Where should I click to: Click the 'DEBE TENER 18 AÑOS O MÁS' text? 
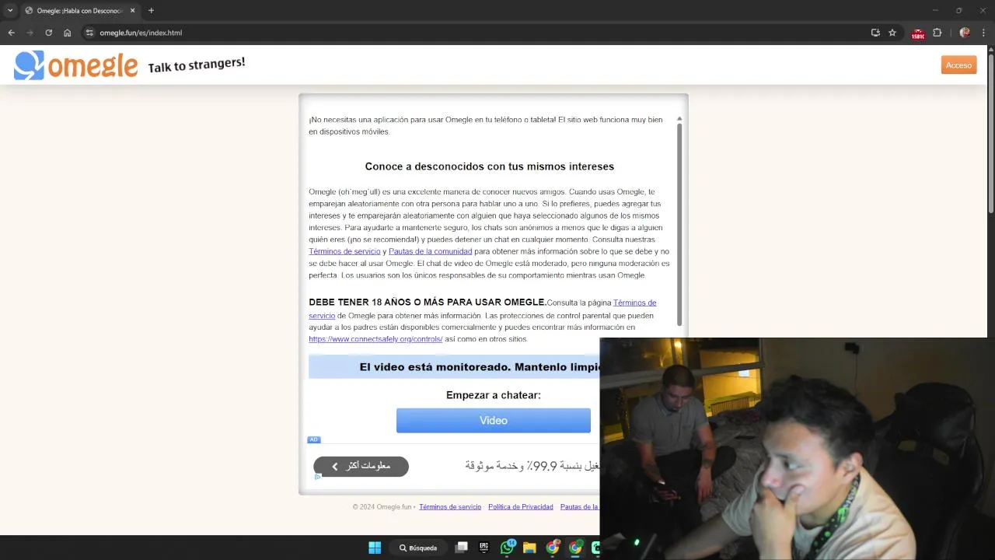tap(428, 303)
